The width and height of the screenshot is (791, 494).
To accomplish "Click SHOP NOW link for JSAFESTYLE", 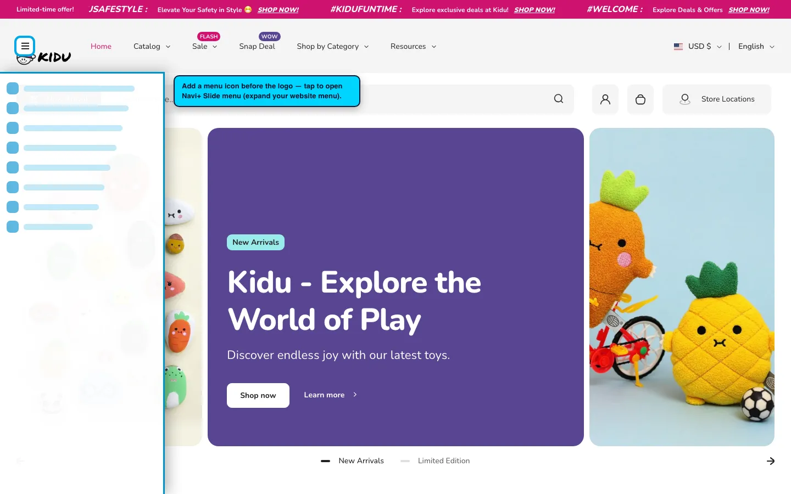I will tap(278, 10).
